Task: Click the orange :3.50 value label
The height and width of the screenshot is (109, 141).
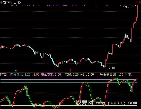Action: pyautogui.click(x=36, y=75)
